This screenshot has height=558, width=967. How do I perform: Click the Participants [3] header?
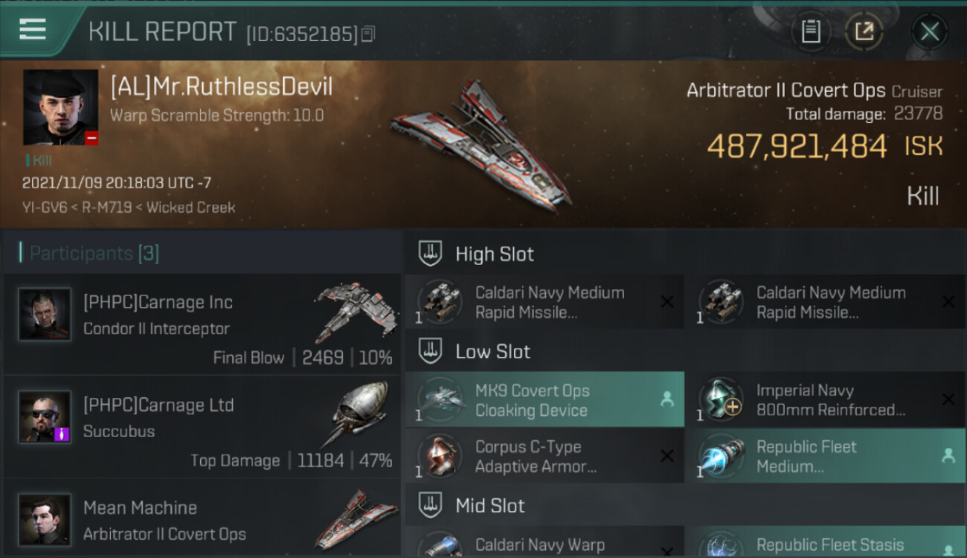[x=94, y=253]
